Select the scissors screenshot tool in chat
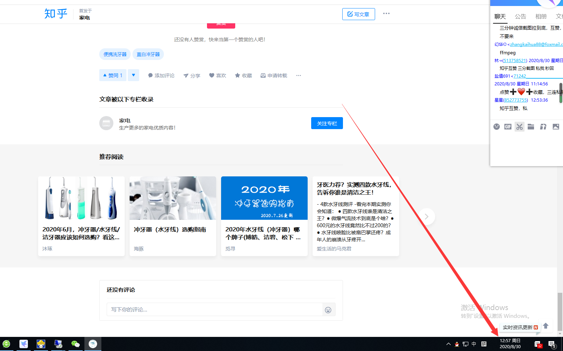563x351 pixels. tap(520, 127)
